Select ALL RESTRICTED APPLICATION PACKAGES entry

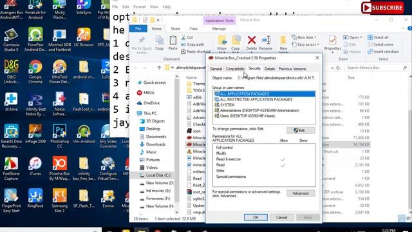tap(253, 99)
